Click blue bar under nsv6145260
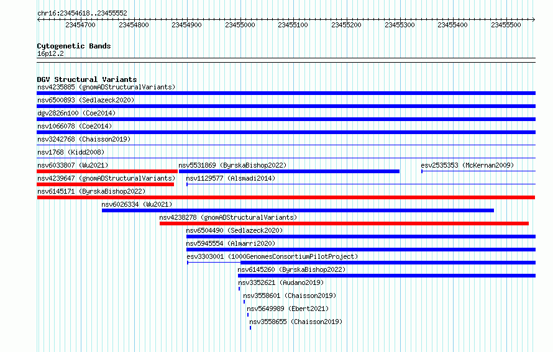 pyautogui.click(x=387, y=276)
